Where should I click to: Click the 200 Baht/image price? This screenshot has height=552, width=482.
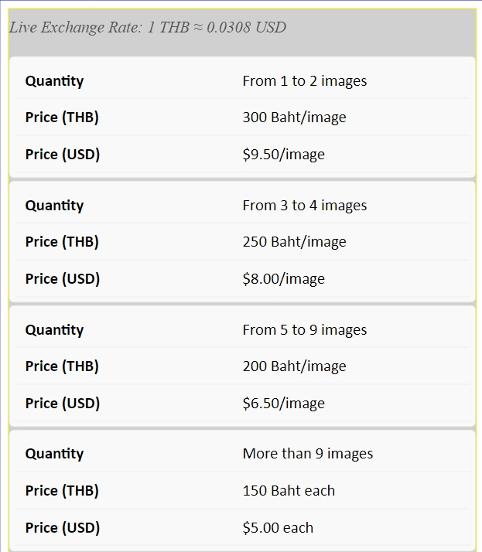294,366
